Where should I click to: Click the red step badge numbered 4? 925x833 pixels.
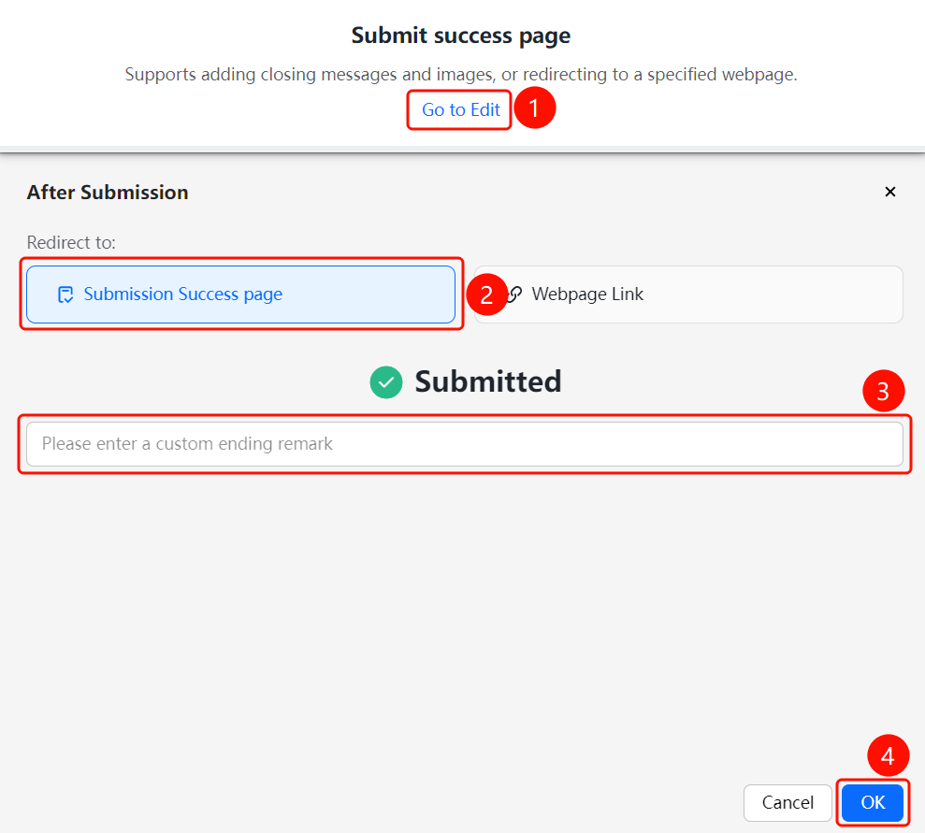coord(888,755)
